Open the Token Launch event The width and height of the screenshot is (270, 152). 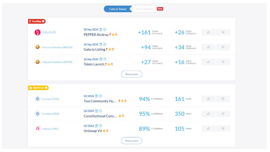coord(94,64)
